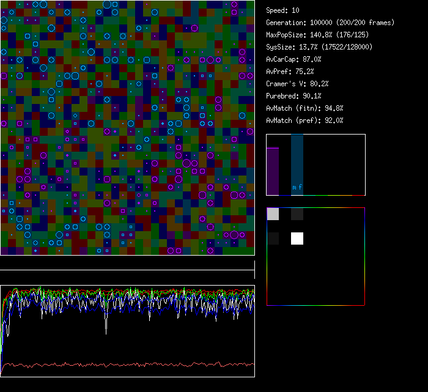Click the Speed: 10 readout
Viewport: 428px width, 392px height.
pos(282,10)
